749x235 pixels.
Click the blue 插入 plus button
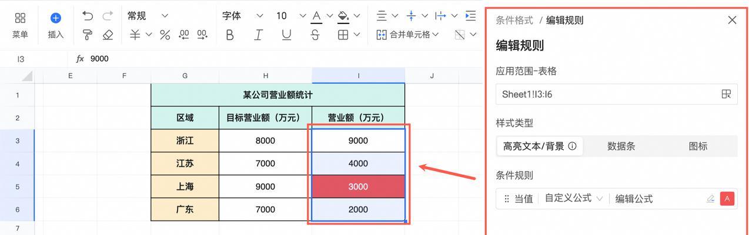click(56, 18)
